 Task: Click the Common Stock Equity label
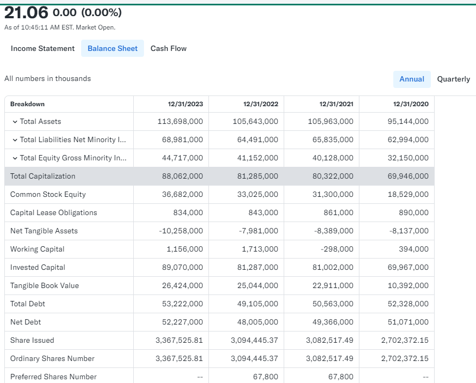[48, 195]
